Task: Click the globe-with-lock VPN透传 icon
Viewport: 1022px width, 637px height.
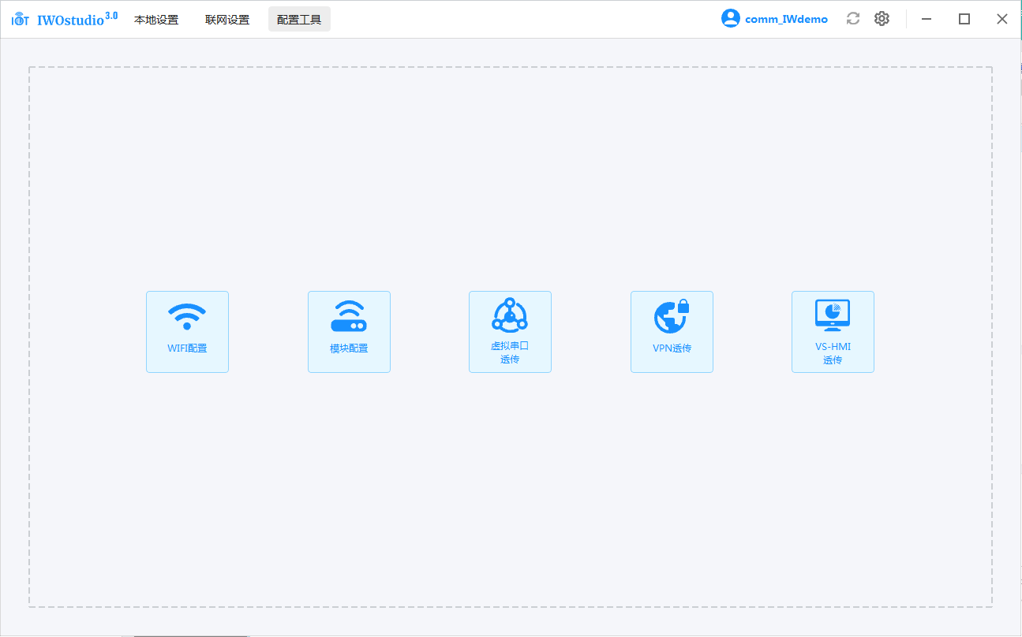Action: click(x=672, y=316)
